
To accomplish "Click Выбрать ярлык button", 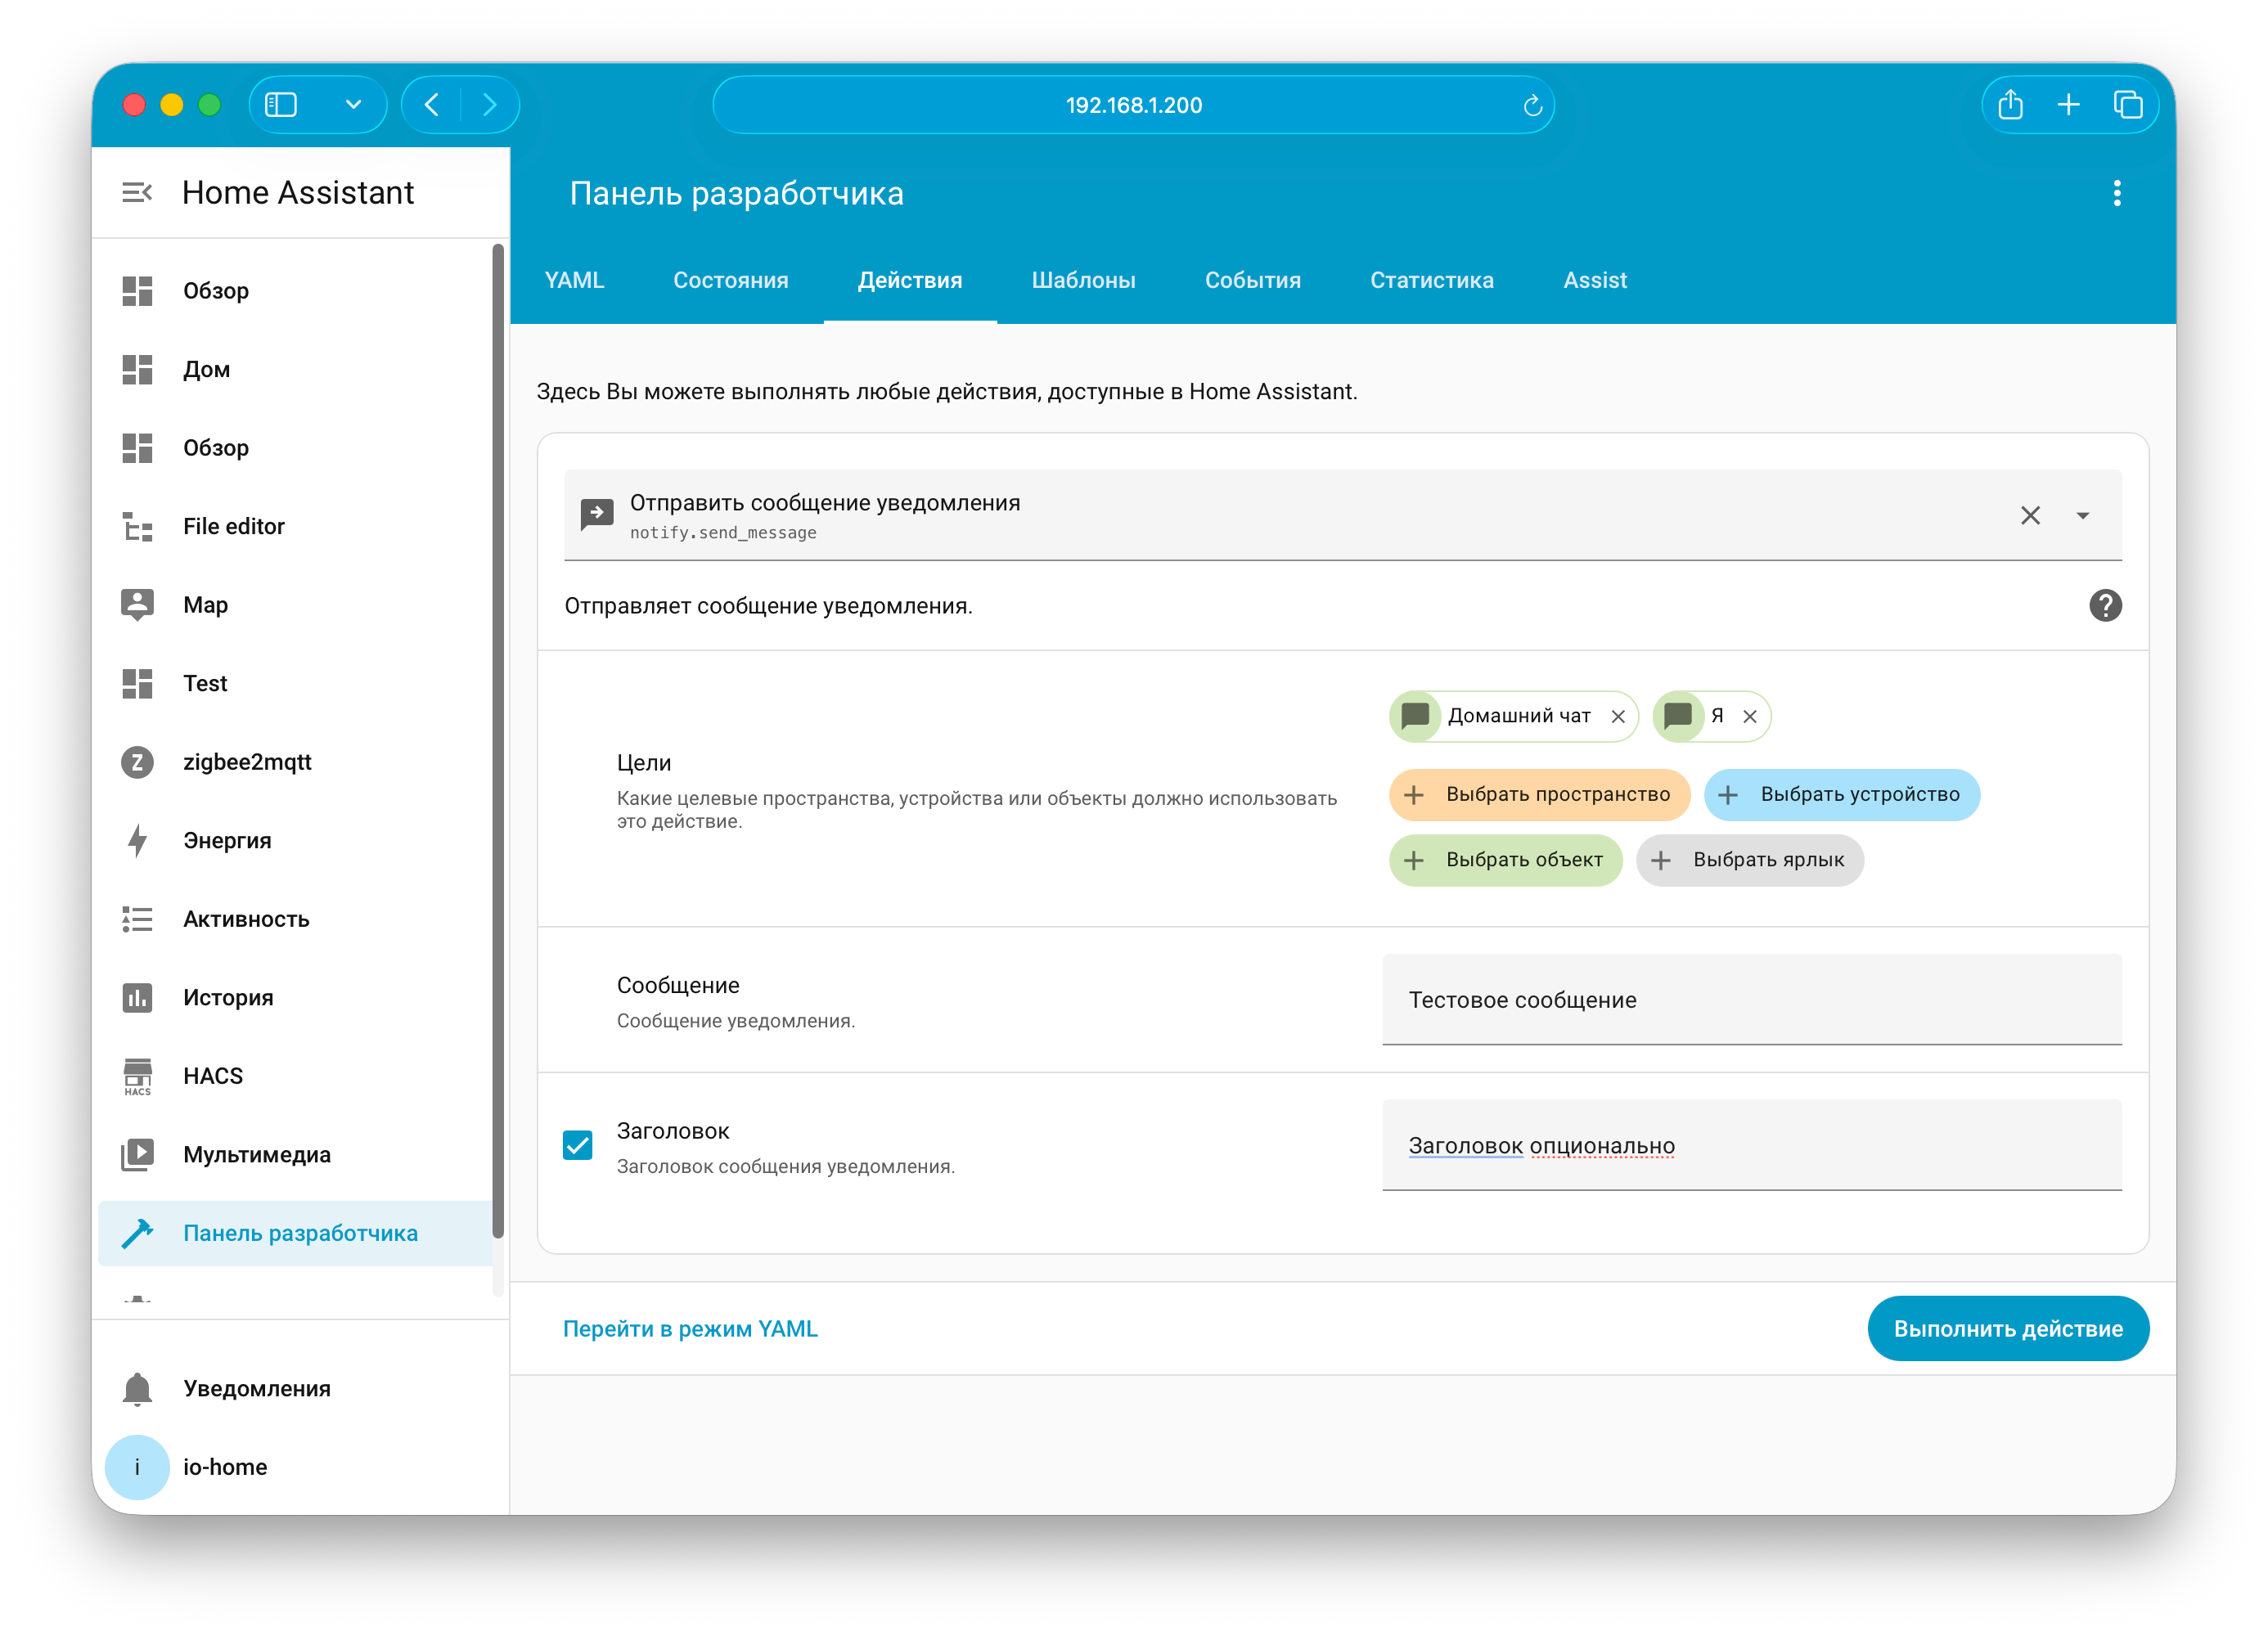I will (x=1749, y=860).
